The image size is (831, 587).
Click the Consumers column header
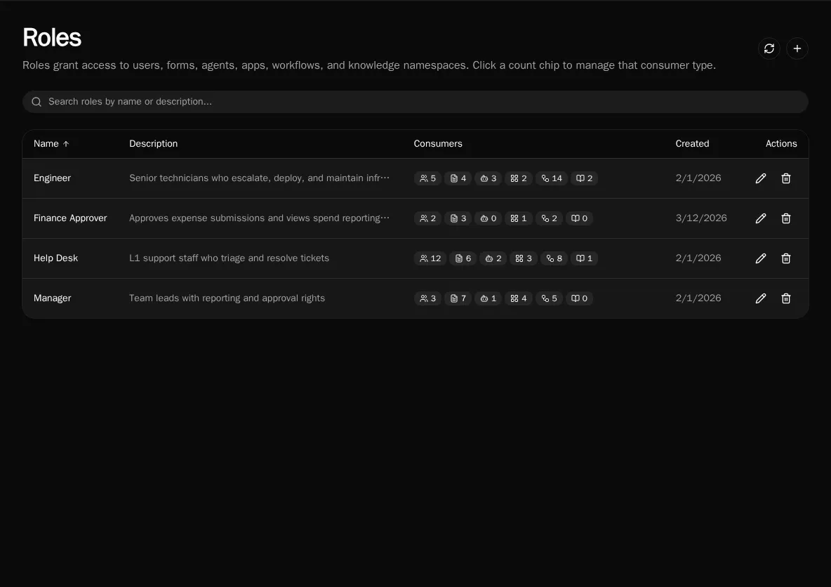[438, 144]
